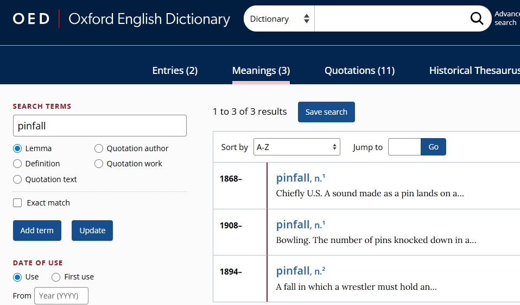
Task: Click the Go button
Action: tap(434, 147)
